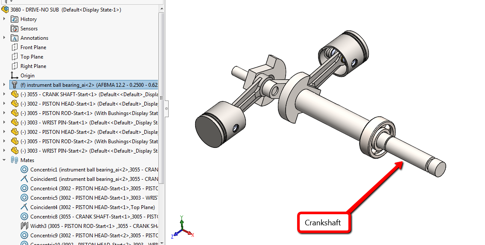Expand the 3003 - WRIST PIN-Start<2> component
The width and height of the screenshot is (485, 245).
[4, 151]
